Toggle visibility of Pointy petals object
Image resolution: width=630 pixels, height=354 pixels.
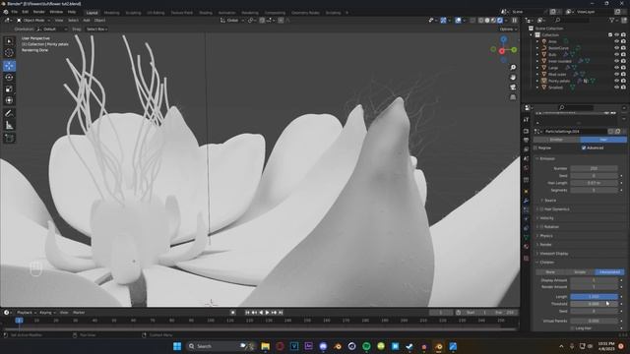pos(616,81)
